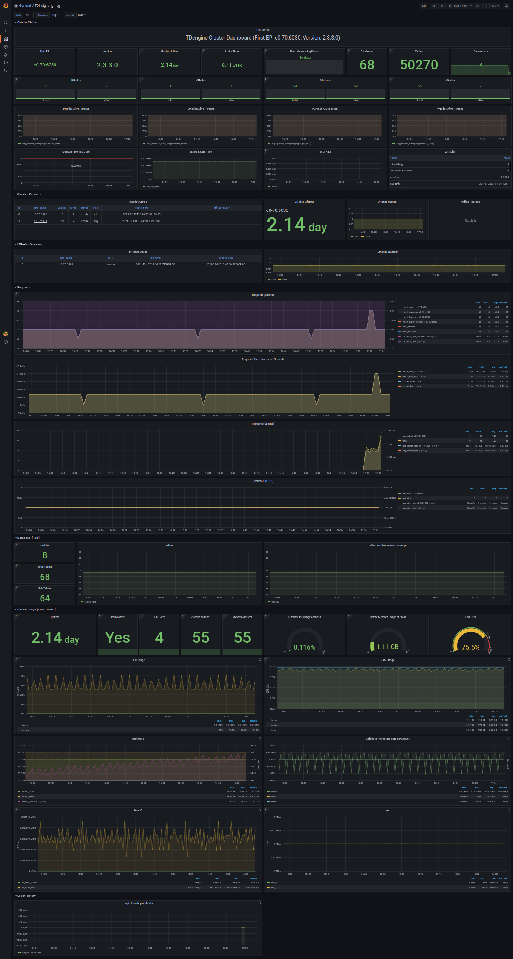The width and height of the screenshot is (513, 959).
Task: Toggle the taosd series in CPU Usage legend
Action: [25, 725]
